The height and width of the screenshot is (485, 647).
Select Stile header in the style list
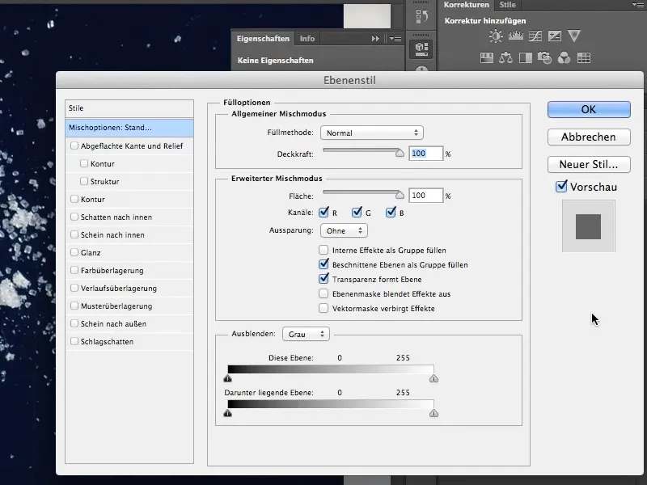click(129, 108)
